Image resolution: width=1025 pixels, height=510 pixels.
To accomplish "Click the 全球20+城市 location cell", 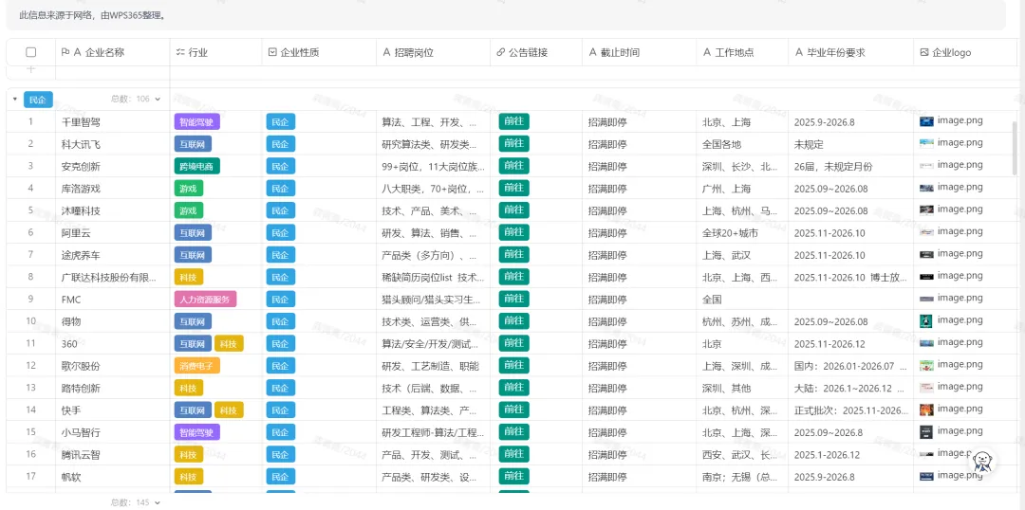I will (742, 232).
